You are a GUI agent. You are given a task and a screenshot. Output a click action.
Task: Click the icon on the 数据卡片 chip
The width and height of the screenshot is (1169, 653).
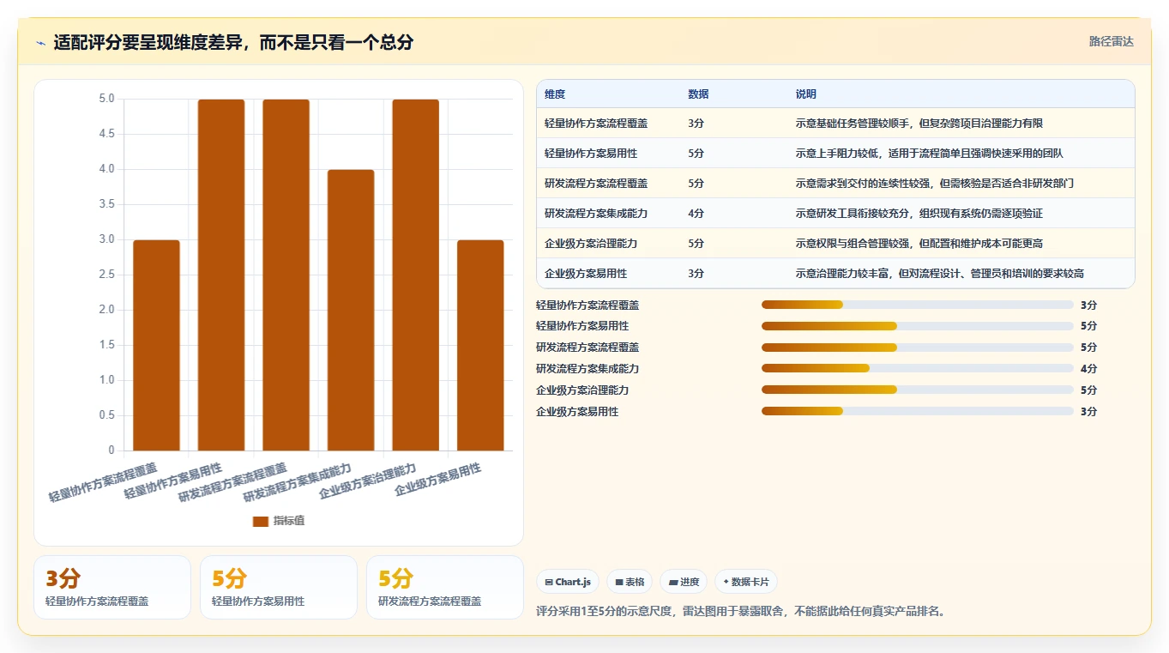click(x=726, y=582)
